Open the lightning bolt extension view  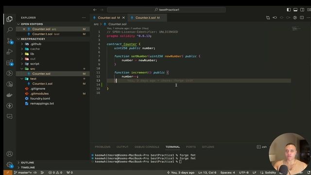[9, 106]
